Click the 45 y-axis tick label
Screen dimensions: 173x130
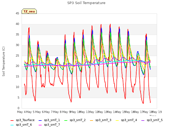(x=17, y=14)
